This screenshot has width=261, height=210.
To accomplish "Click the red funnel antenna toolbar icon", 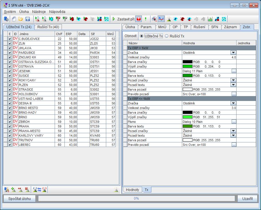I will click(x=58, y=19).
